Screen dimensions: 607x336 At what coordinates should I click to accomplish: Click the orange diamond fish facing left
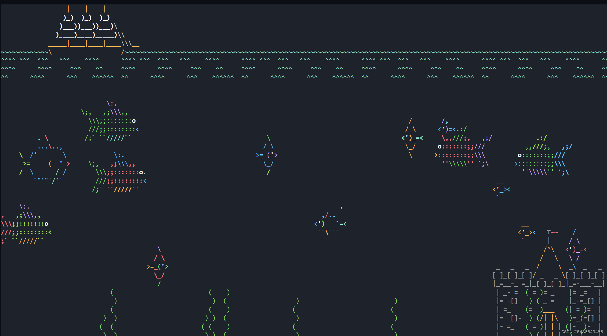tap(411, 138)
